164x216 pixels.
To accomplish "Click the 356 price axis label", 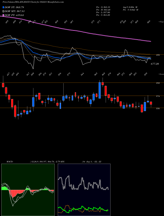I will pyautogui.click(x=158, y=108).
